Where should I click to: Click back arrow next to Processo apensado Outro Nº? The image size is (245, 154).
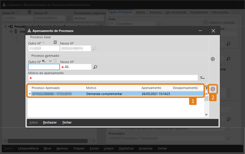pyautogui.click(x=44, y=61)
